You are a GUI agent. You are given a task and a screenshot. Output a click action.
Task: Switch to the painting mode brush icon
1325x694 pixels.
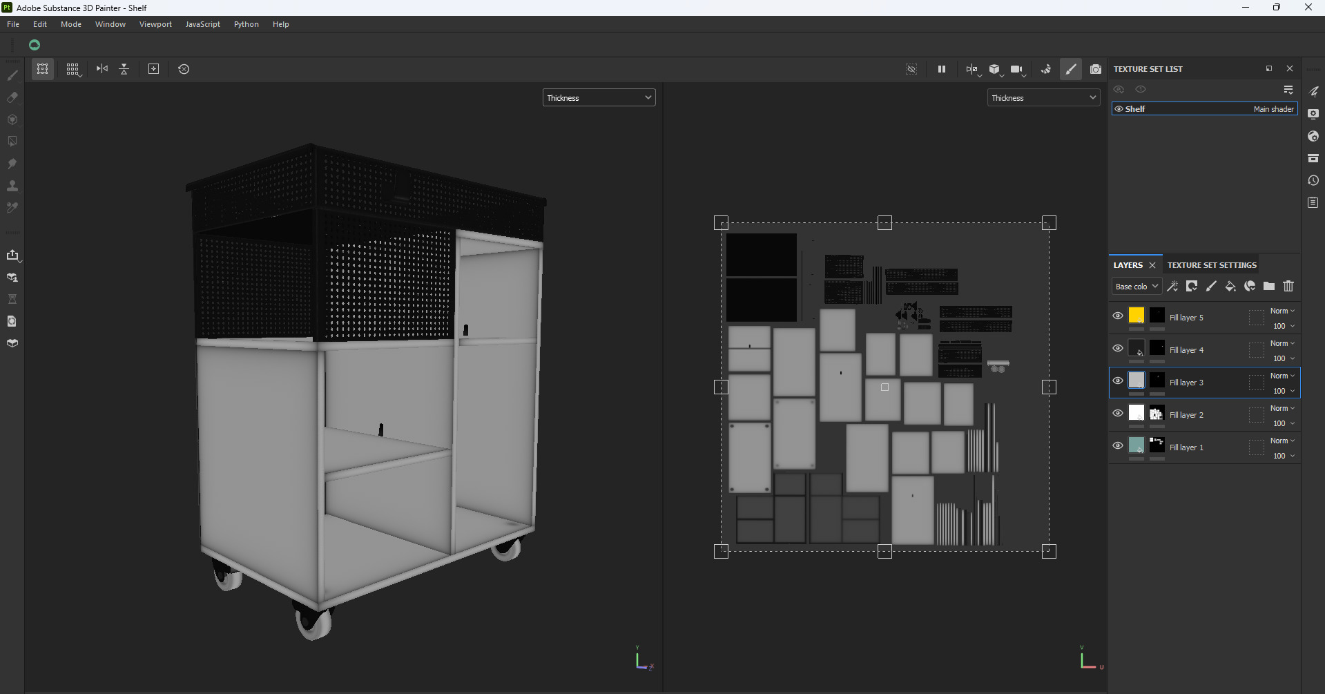(x=1071, y=69)
